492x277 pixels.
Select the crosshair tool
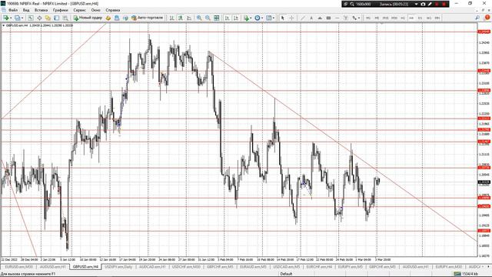pos(291,18)
